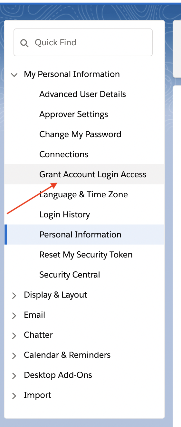
Task: Select the highlighted Personal Information item
Action: (x=80, y=235)
